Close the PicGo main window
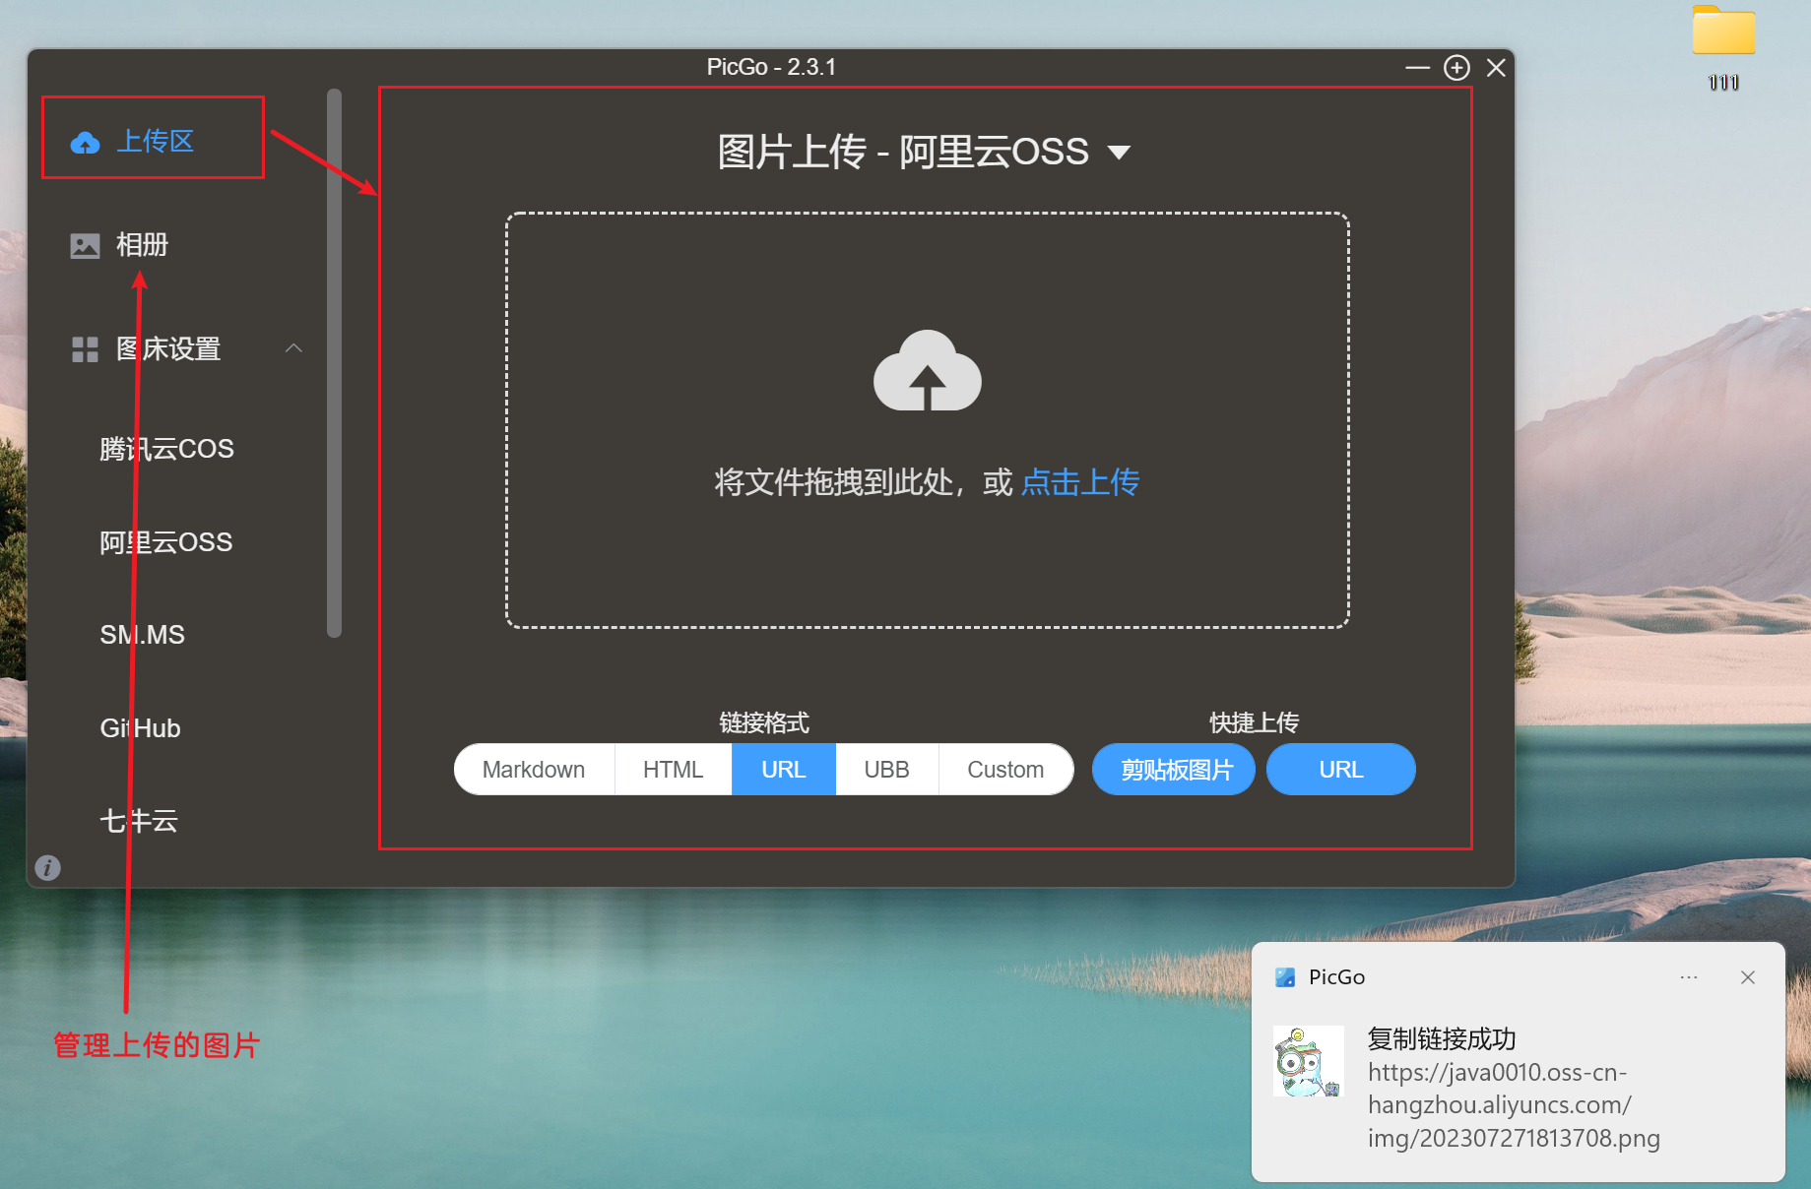 pyautogui.click(x=1496, y=67)
